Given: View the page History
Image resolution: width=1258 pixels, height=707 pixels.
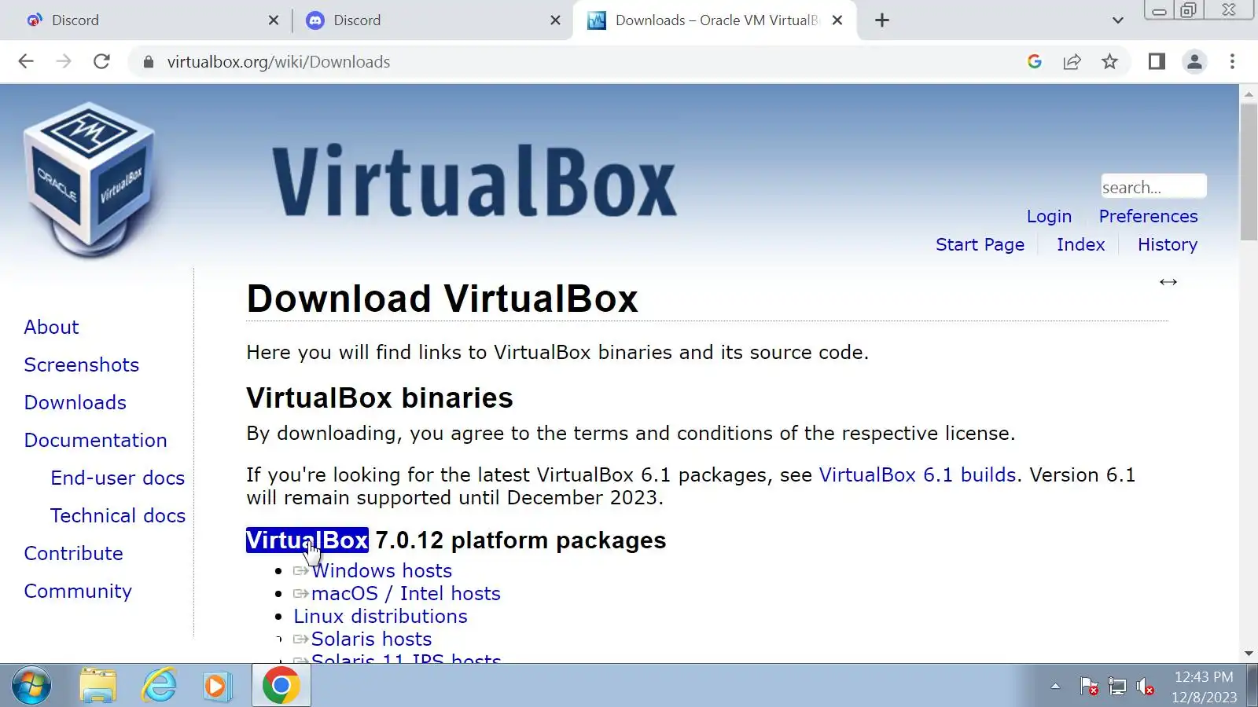Looking at the screenshot, I should [1167, 244].
